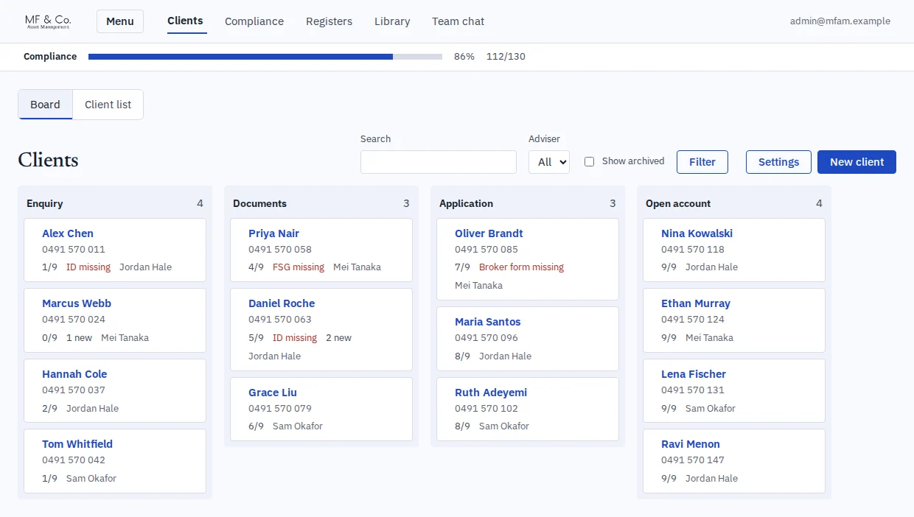
Task: Open Ravi Menon's client card
Action: 734,461
